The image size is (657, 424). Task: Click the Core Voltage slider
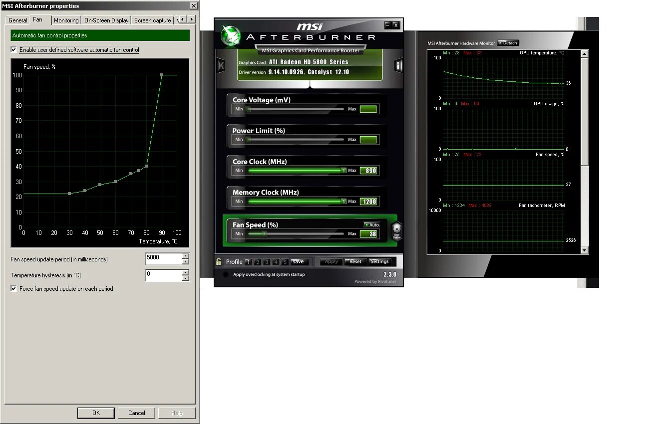pyautogui.click(x=295, y=109)
